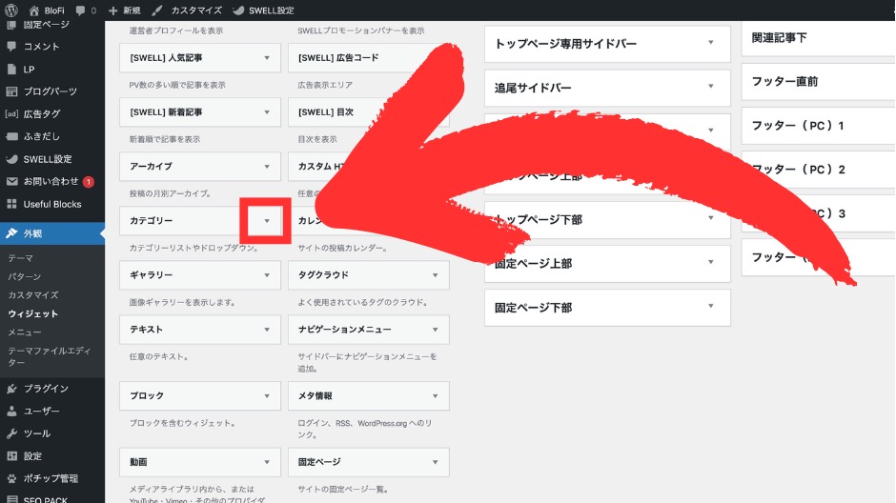The width and height of the screenshot is (896, 503).
Task: Expand the カテゴリー widget arrow
Action: pos(266,220)
